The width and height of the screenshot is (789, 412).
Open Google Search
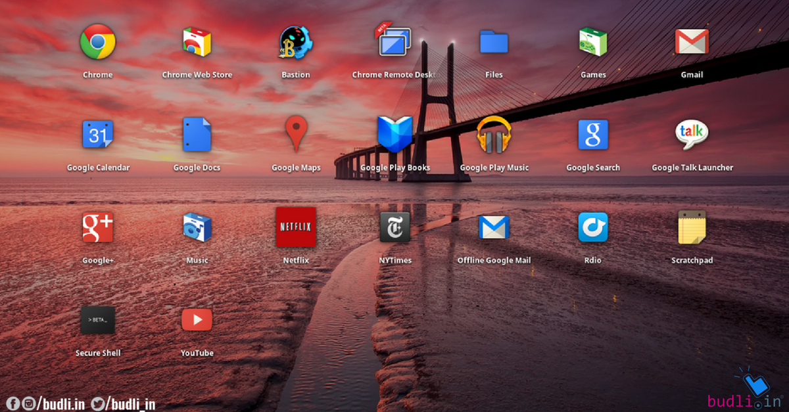tap(592, 134)
